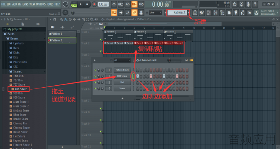280x149 pixels.
Task: Collapse the Snares folder in browser
Action: tap(24, 71)
